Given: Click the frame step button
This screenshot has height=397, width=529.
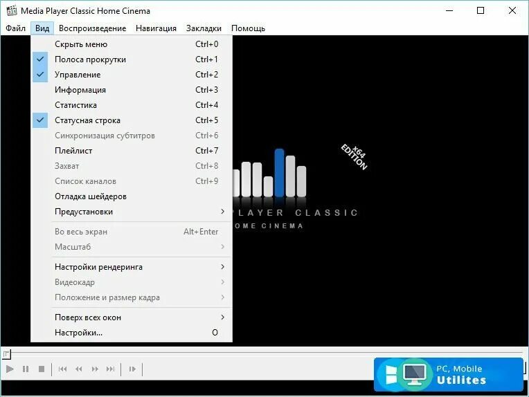Looking at the screenshot, I should pyautogui.click(x=132, y=369).
